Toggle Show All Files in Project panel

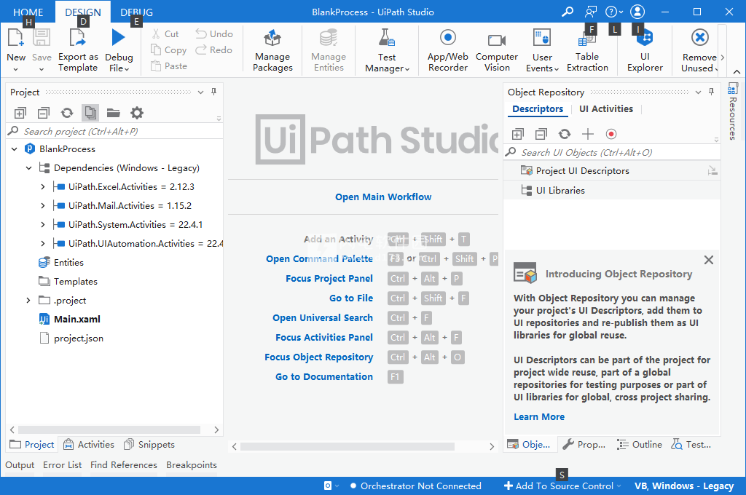(90, 113)
